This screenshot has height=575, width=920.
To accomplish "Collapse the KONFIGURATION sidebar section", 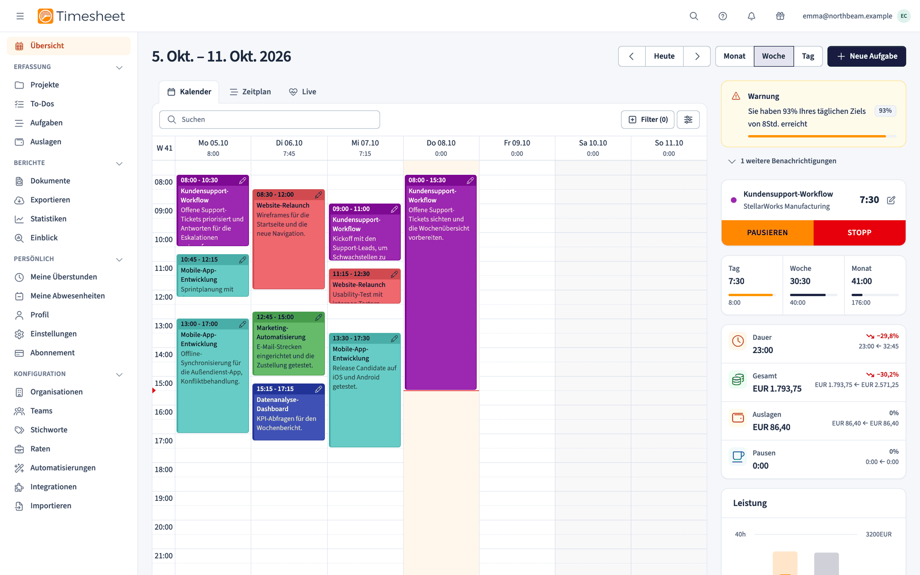I will pos(120,374).
